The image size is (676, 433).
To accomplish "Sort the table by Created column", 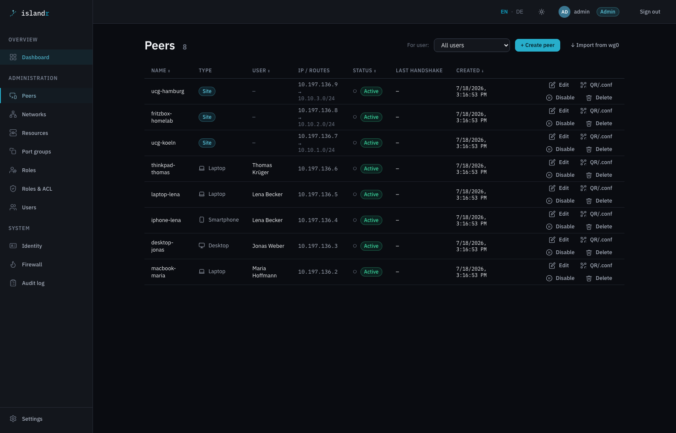I will pos(470,71).
